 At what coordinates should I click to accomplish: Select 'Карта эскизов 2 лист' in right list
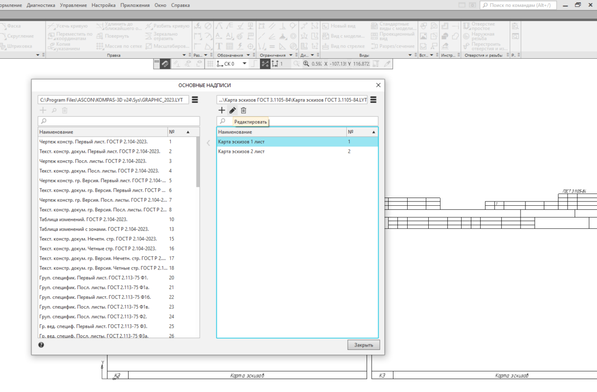click(x=241, y=151)
